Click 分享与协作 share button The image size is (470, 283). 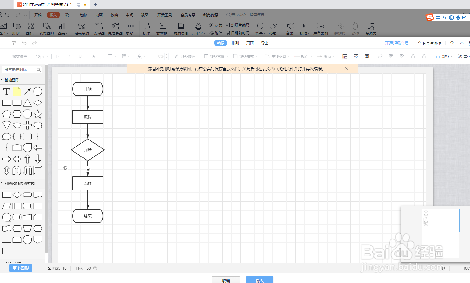(x=429, y=43)
